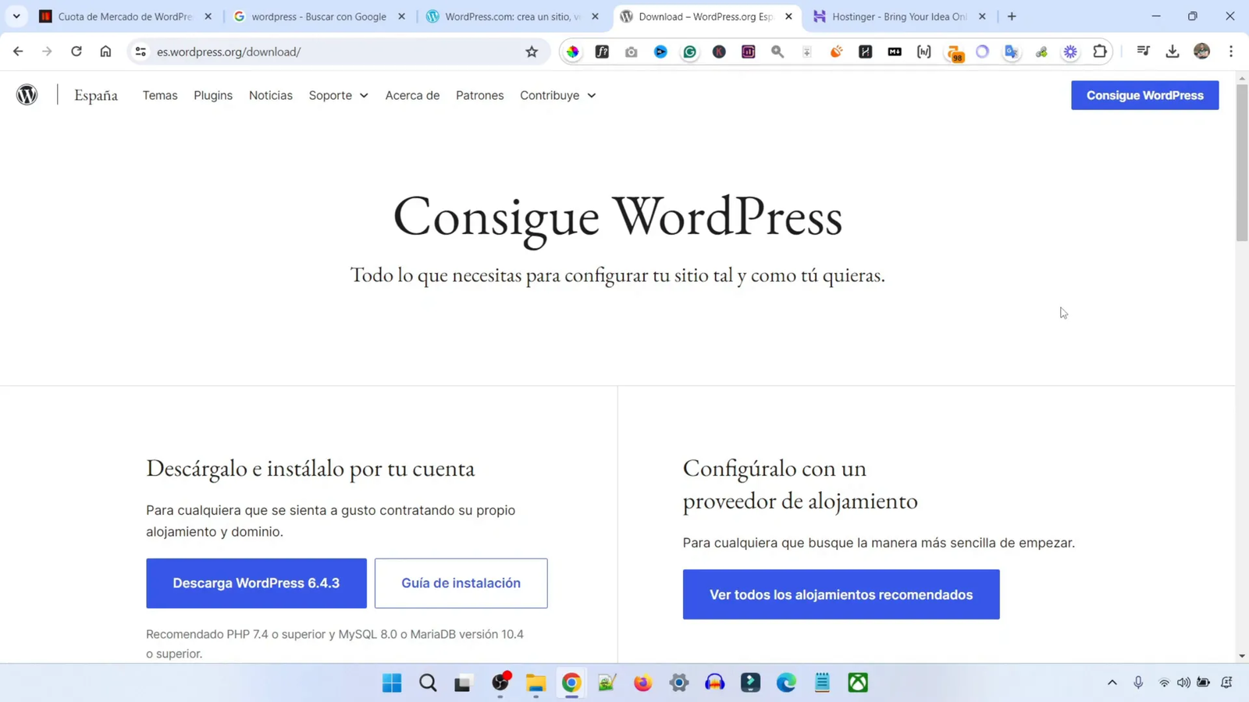Image resolution: width=1249 pixels, height=702 pixels.
Task: Launch Audacity from the taskbar
Action: pyautogui.click(x=714, y=683)
